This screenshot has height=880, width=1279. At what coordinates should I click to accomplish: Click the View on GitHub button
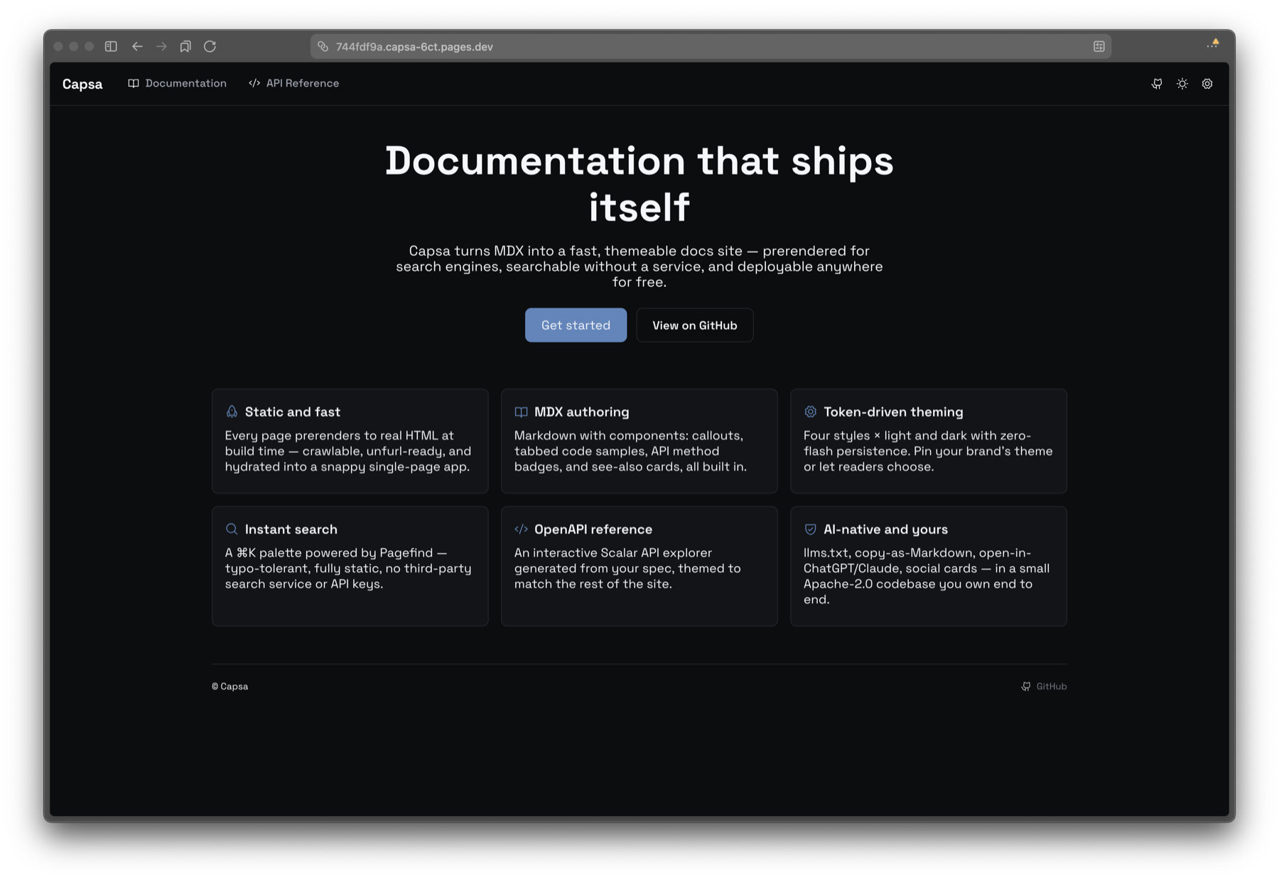[x=695, y=325]
